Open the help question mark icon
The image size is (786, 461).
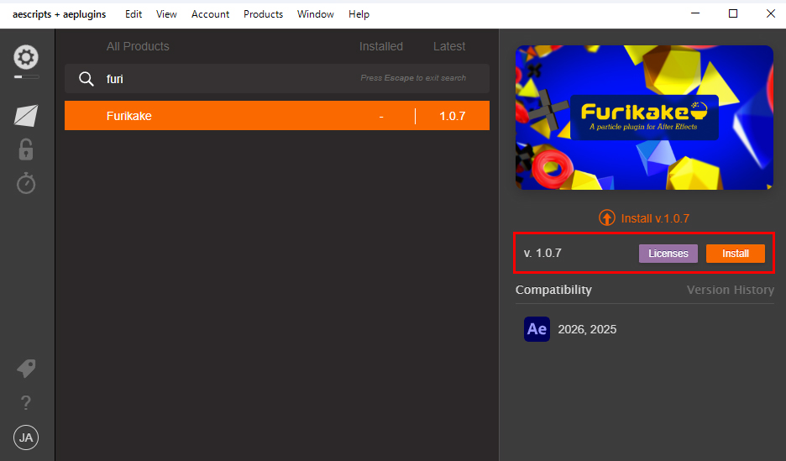tap(26, 402)
